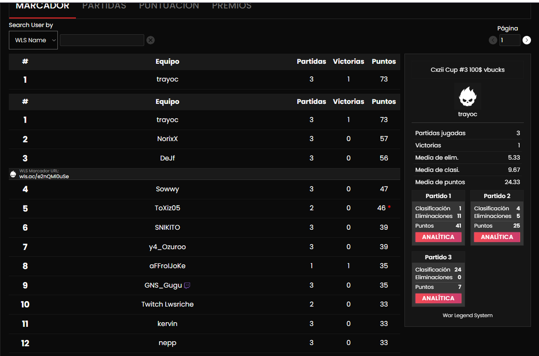Open the WLS Name search dropdown

pyautogui.click(x=33, y=40)
